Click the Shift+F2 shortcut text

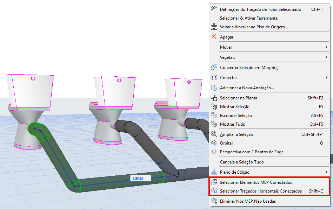(x=315, y=98)
